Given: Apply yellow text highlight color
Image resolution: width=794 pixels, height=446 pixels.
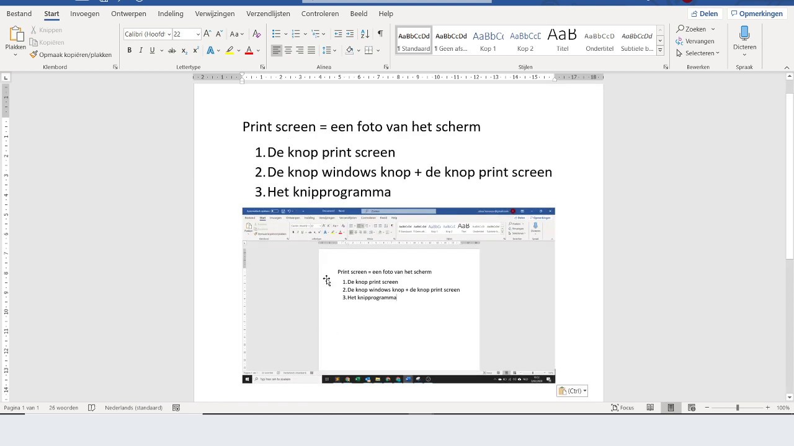Looking at the screenshot, I should click(230, 50).
